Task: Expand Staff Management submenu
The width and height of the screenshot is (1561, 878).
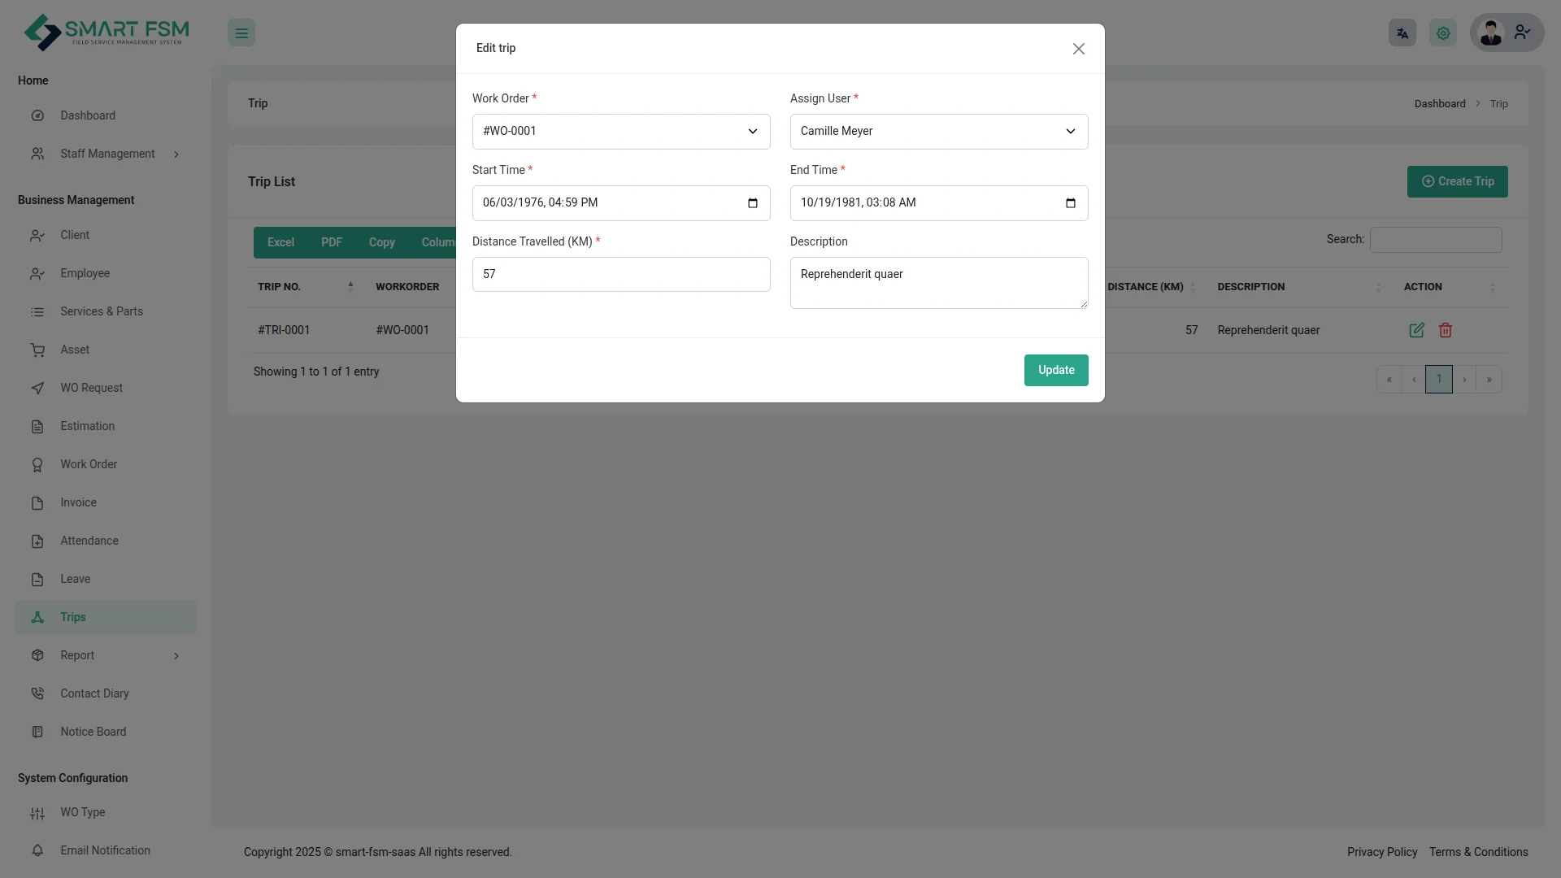Action: tap(106, 154)
